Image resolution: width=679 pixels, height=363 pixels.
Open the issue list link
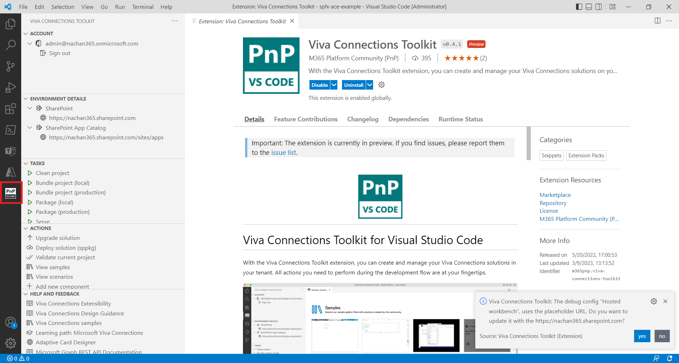coord(284,153)
